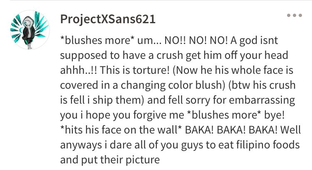Click the 'supposed to have a crush' line
The height and width of the screenshot is (170, 312).
click(121, 55)
